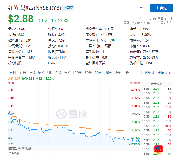Switch to the 五日 five-day chart
The height and width of the screenshot is (156, 180).
coord(23,73)
